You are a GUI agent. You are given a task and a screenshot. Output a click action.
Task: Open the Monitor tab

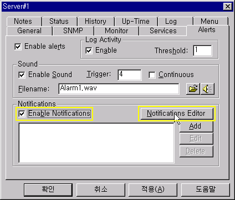116,31
